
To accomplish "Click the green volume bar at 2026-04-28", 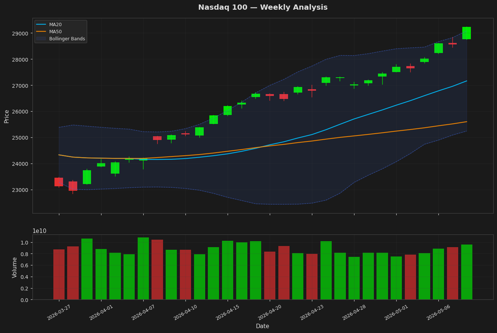I will coord(354,278).
